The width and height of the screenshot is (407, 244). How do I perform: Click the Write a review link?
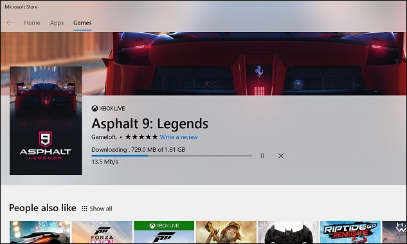pyautogui.click(x=179, y=137)
